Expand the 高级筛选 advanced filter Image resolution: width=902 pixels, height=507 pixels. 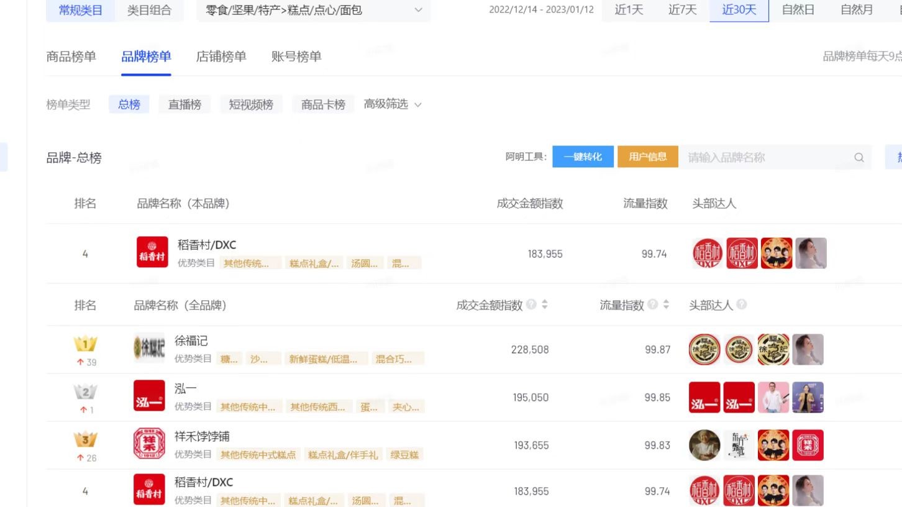tap(393, 104)
